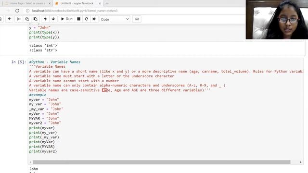Click the localhost address bar URL

[75, 11]
